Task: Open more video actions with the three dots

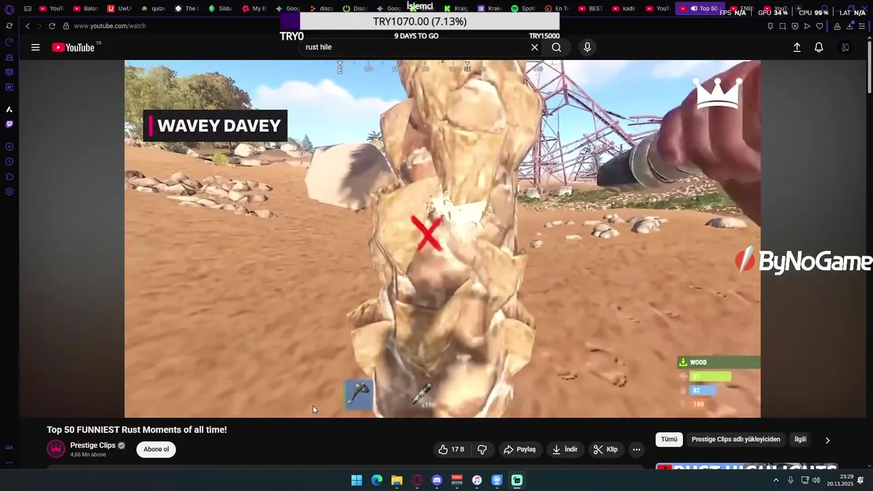Action: click(x=636, y=449)
